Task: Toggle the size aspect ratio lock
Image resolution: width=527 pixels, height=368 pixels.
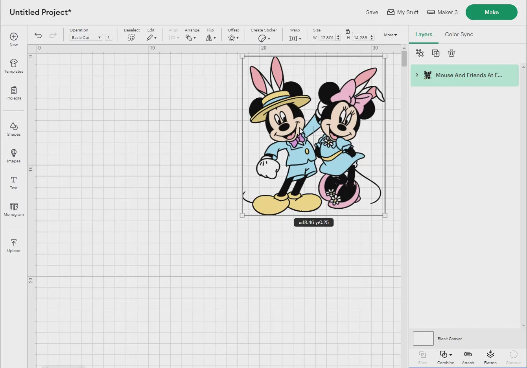Action: 348,31
